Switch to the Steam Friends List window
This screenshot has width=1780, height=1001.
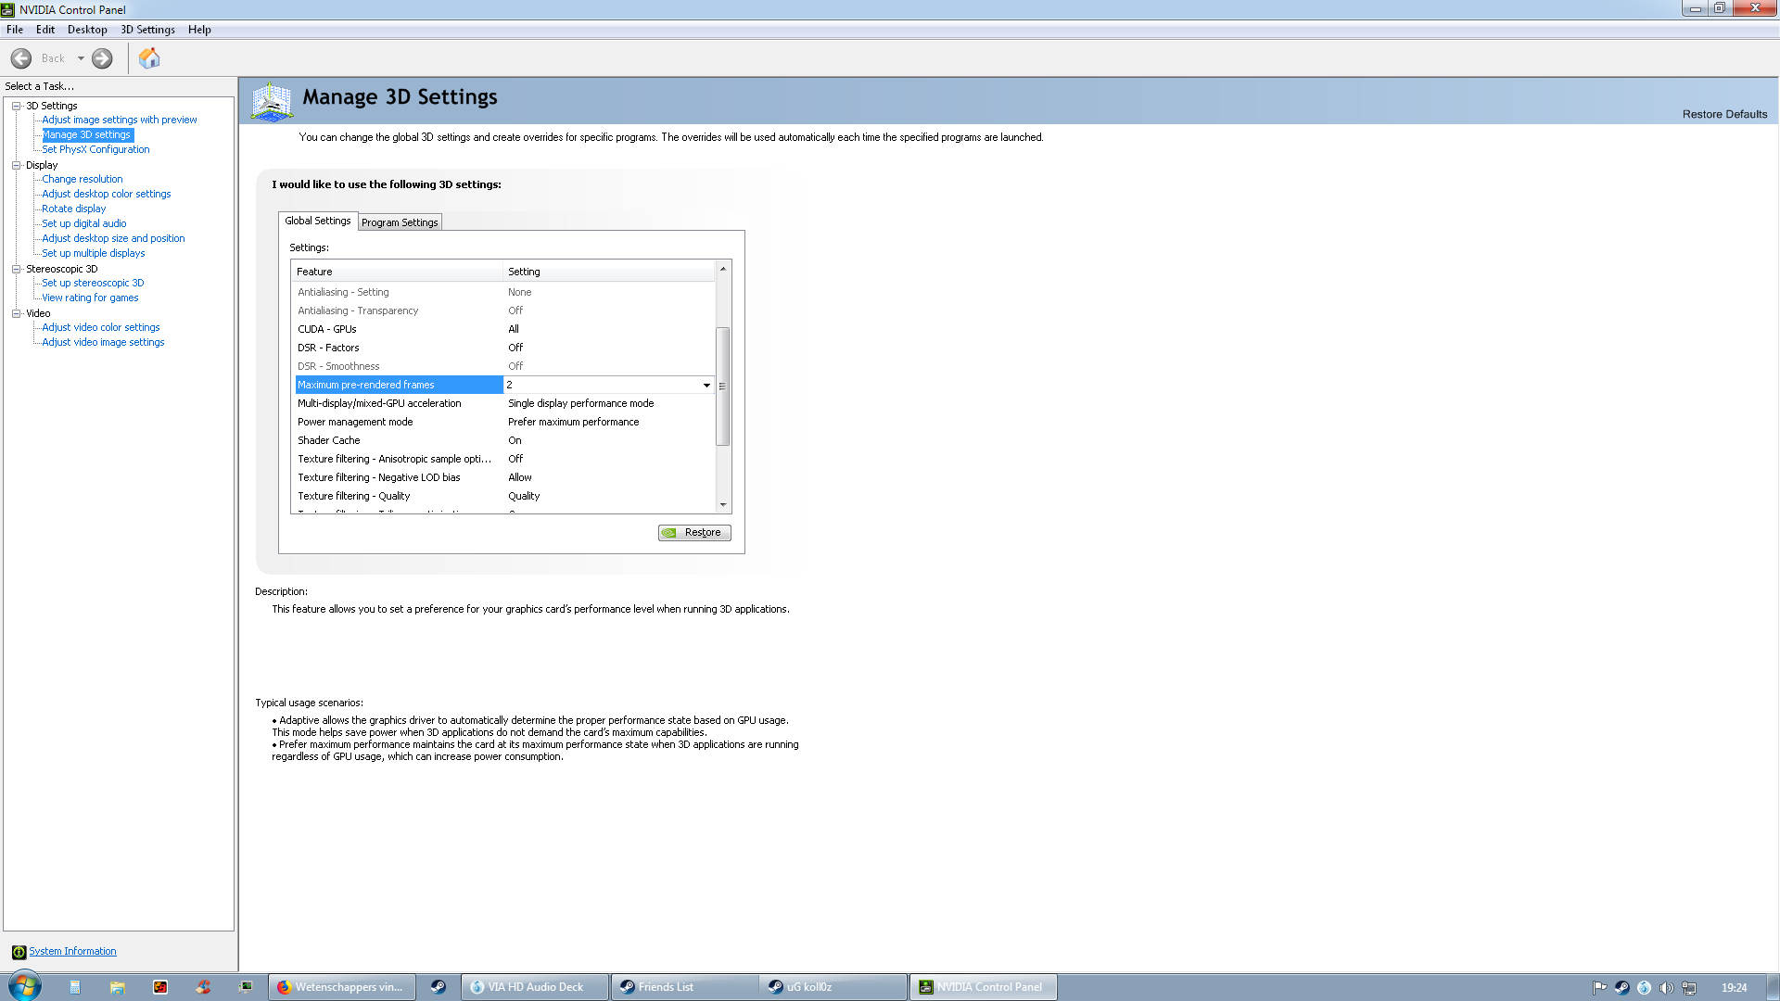[x=685, y=987]
